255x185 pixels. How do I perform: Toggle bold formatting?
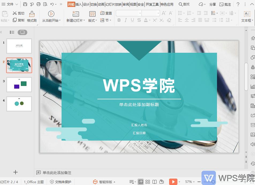pyautogui.click(x=119, y=20)
